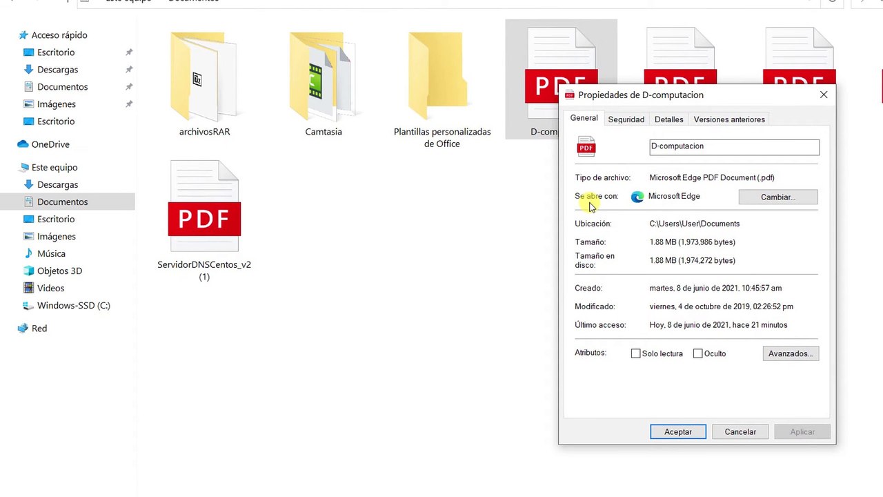Viewport: 883px width, 497px height.
Task: Open the Seguridad tab
Action: point(626,119)
